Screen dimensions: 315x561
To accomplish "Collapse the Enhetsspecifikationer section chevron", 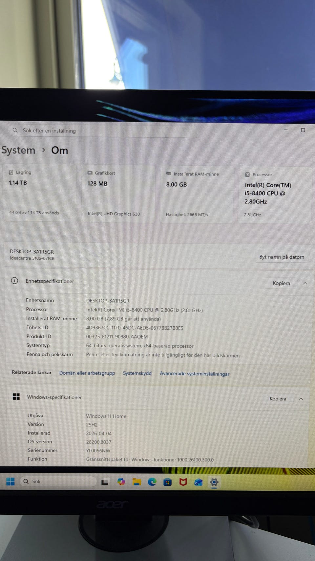I will click(305, 283).
